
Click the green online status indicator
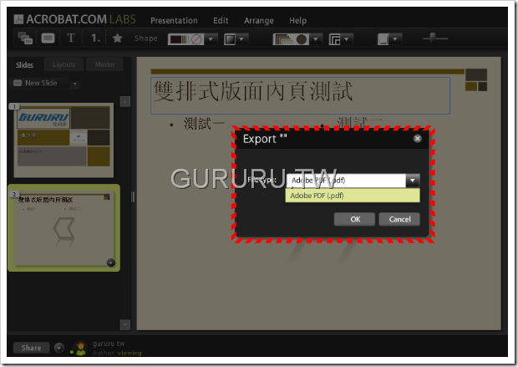(72, 352)
